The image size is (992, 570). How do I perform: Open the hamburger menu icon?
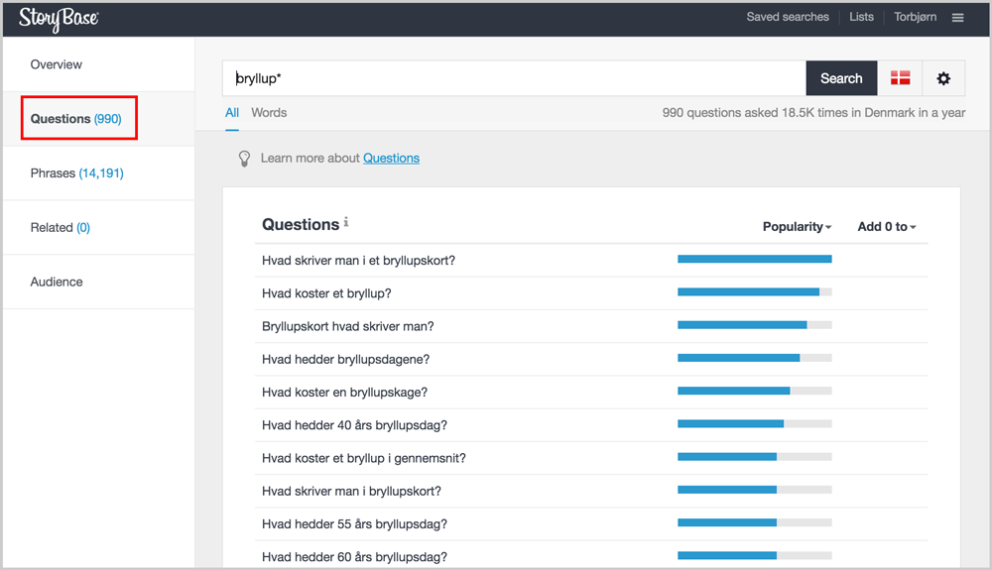click(958, 18)
